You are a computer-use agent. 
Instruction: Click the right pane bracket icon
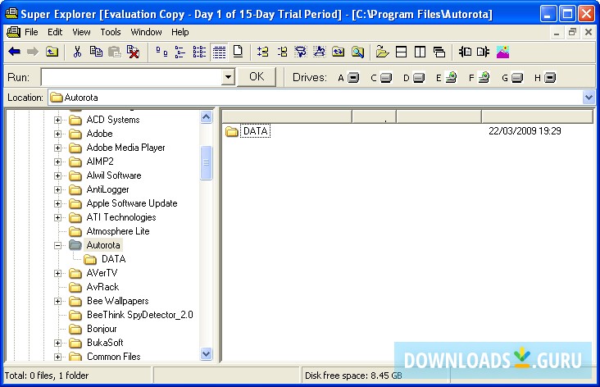(x=484, y=52)
